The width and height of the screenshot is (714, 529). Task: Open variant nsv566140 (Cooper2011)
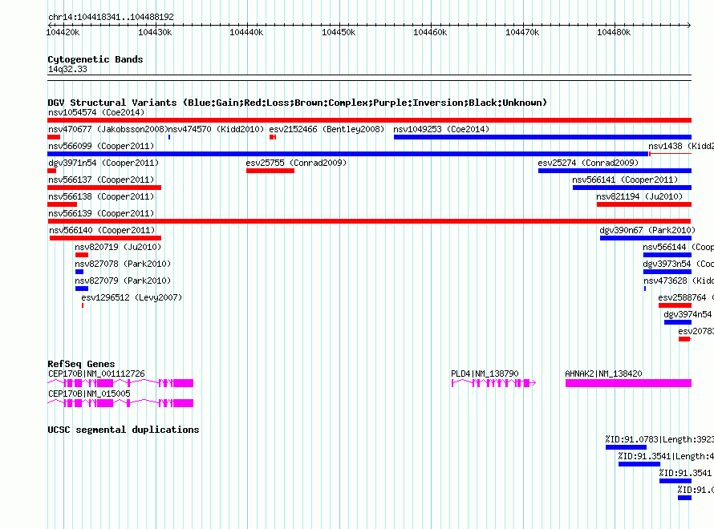[102, 230]
